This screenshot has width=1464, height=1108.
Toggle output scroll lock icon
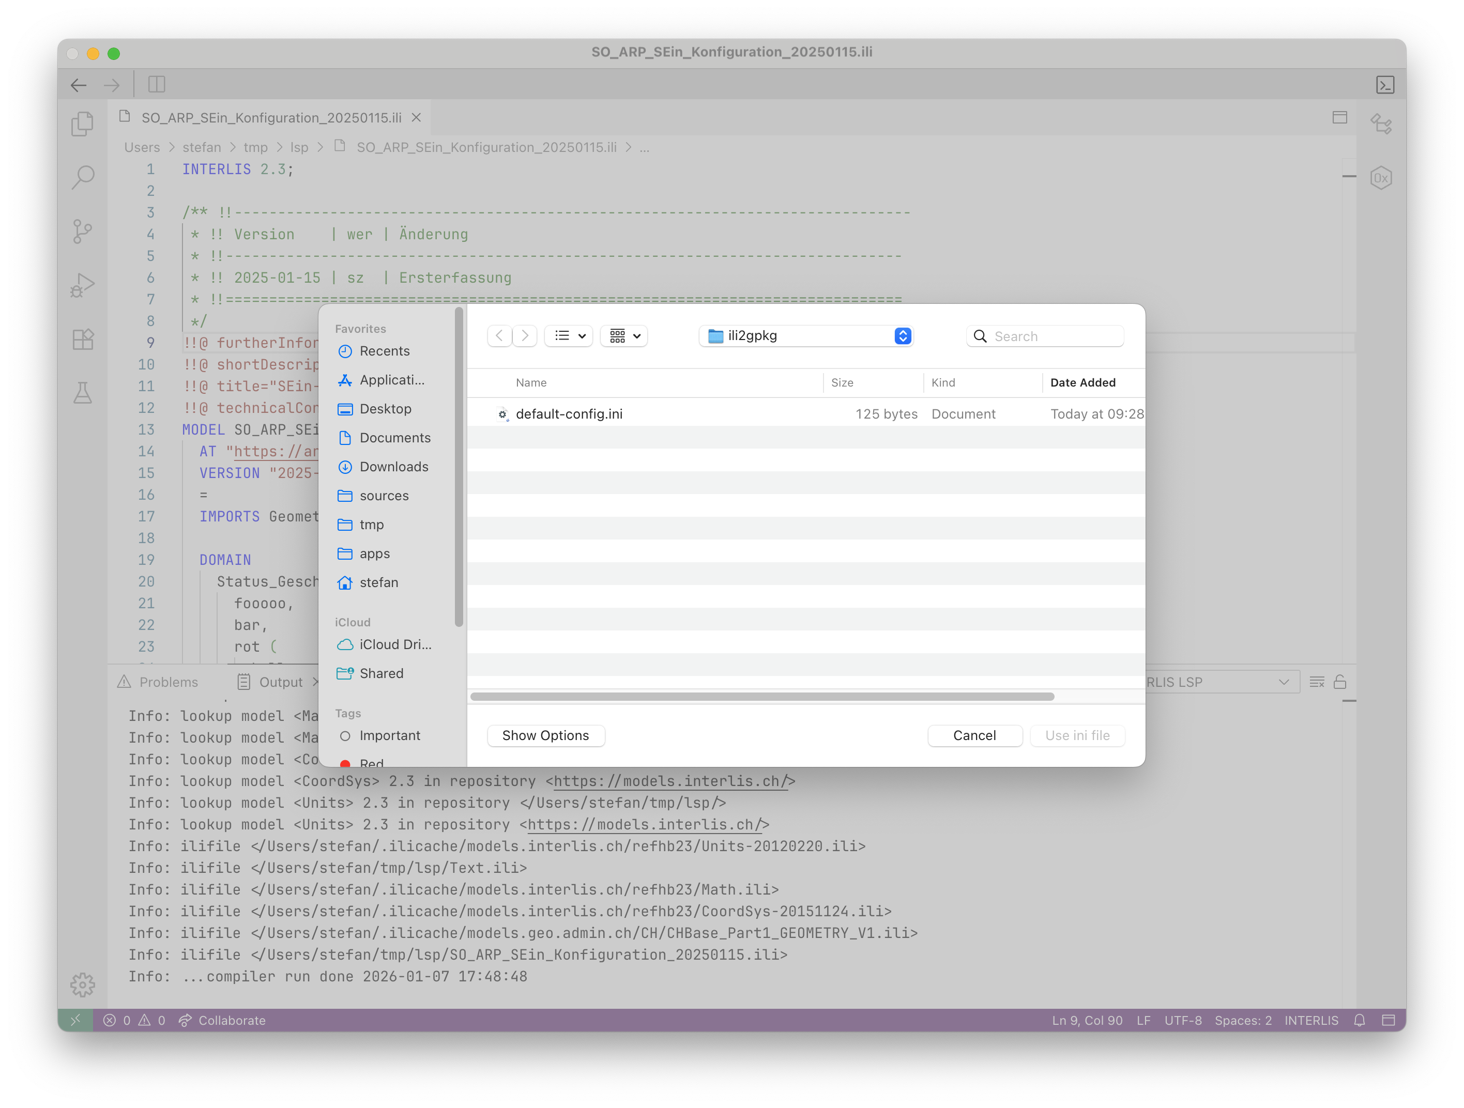coord(1339,682)
